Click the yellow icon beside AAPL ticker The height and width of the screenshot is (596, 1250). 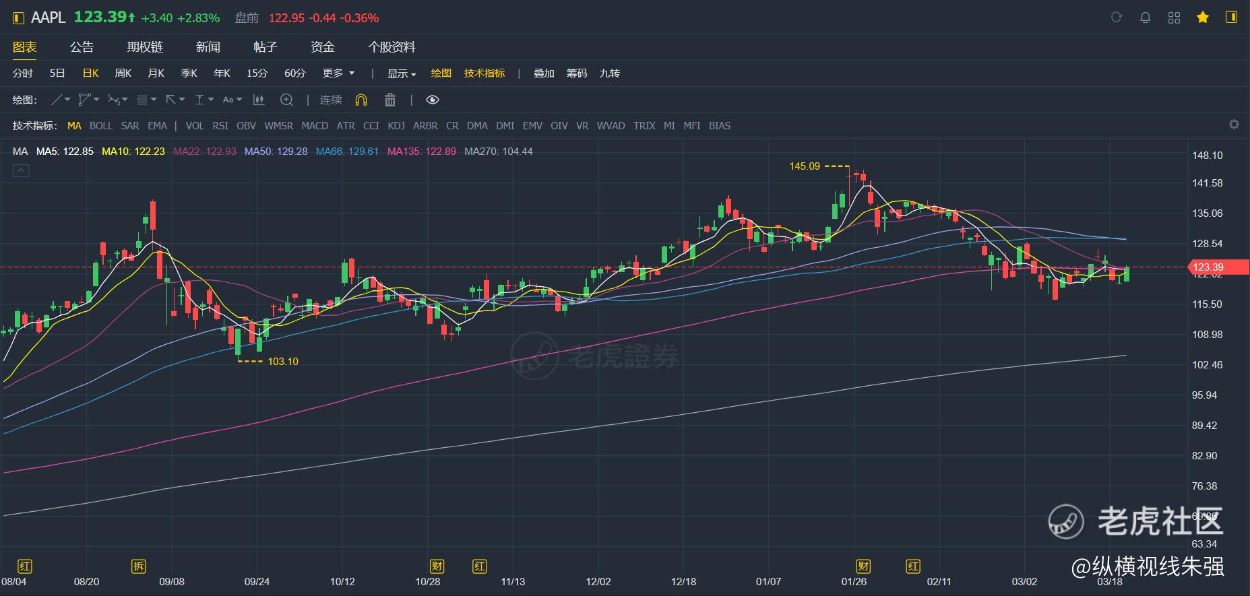[18, 18]
